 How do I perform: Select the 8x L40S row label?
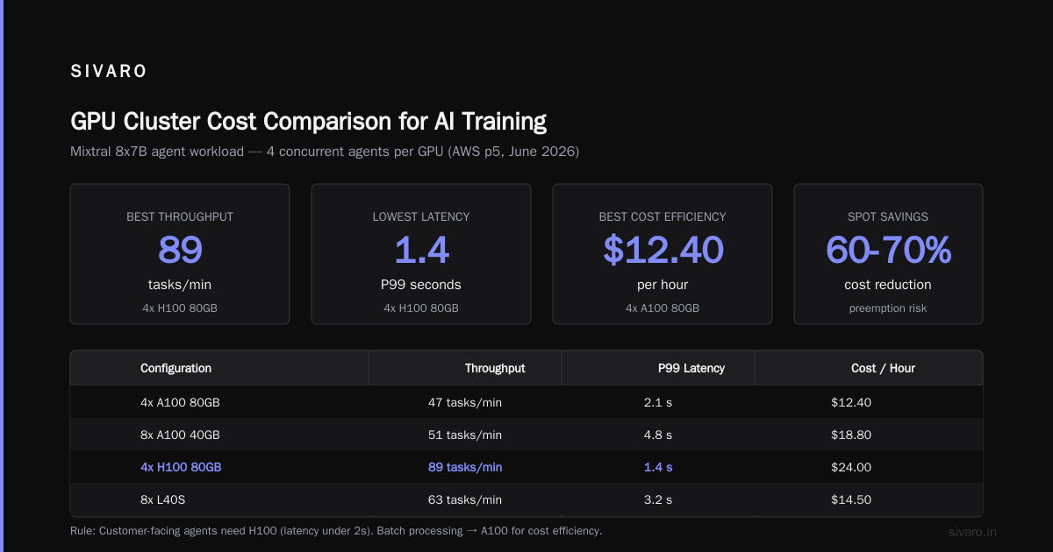click(163, 499)
